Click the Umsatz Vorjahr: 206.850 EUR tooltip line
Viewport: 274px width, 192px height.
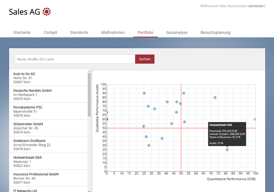click(x=227, y=134)
